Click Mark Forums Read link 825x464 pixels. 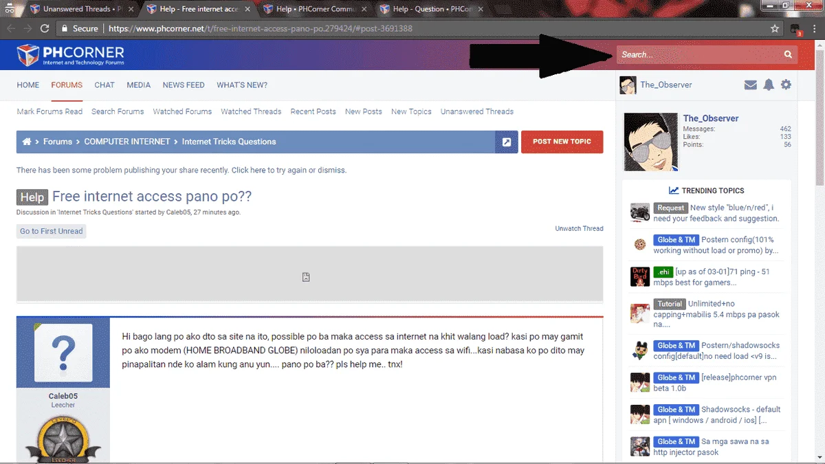[x=49, y=111]
